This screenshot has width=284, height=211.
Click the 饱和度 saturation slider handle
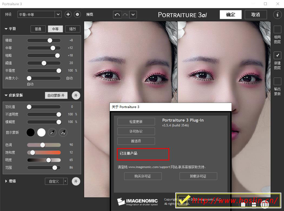(33, 152)
